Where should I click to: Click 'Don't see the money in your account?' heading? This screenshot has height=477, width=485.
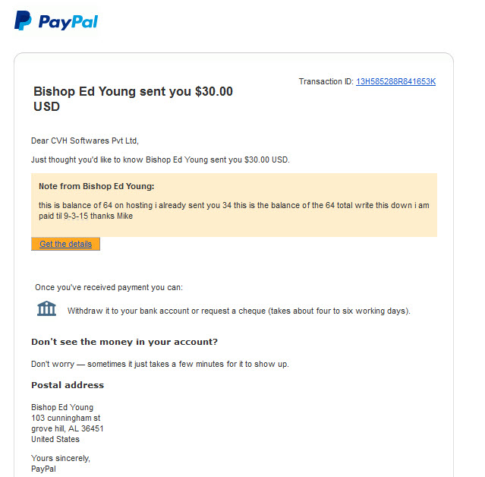[124, 342]
